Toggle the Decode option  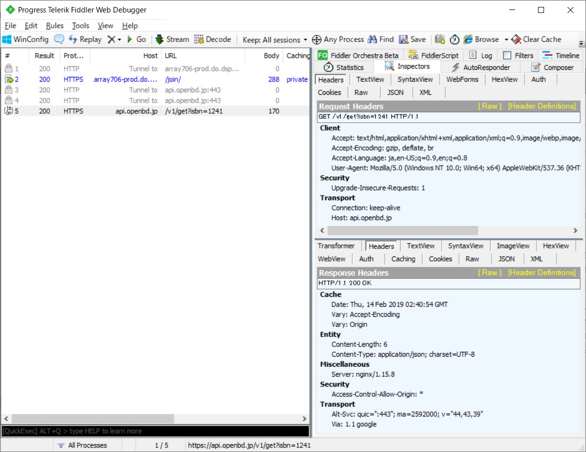tap(213, 39)
